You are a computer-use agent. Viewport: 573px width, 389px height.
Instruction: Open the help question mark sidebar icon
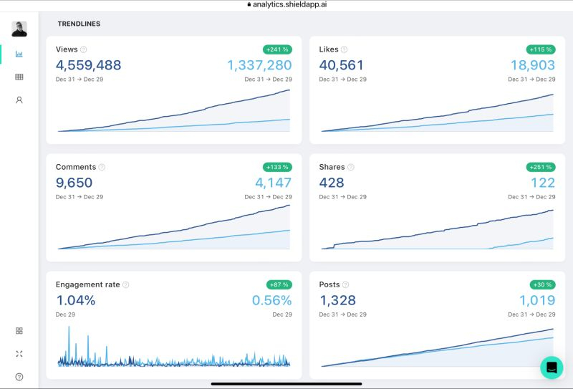(19, 377)
